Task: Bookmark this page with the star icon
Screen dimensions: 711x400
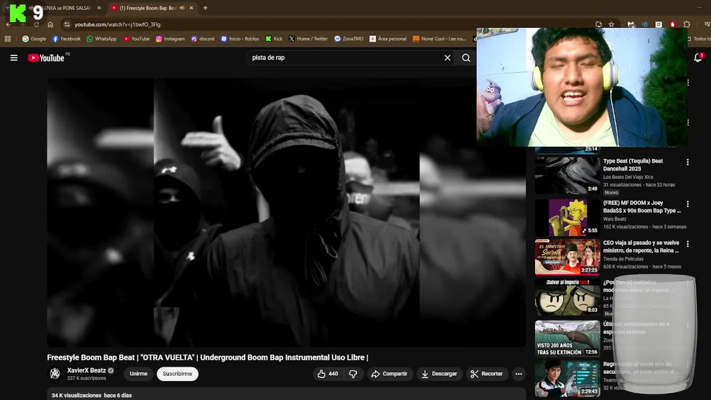Action: 612,24
